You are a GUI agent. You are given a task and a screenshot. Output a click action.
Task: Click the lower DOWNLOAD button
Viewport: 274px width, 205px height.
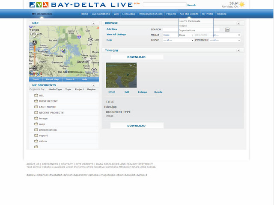(137, 126)
